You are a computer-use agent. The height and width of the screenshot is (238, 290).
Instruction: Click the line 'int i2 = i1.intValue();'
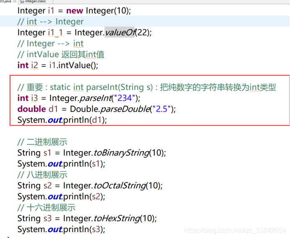pos(58,65)
